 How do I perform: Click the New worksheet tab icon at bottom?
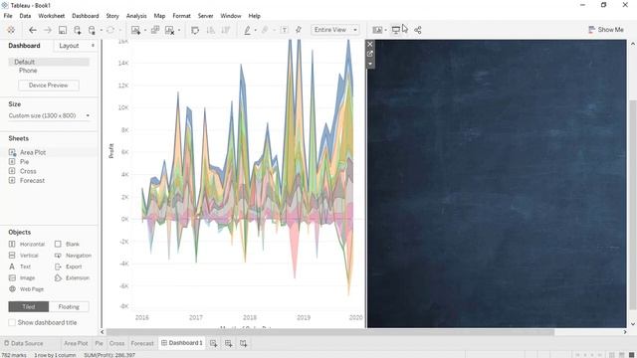click(x=213, y=343)
